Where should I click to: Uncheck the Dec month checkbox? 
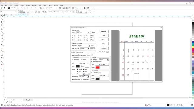pos(91,40)
